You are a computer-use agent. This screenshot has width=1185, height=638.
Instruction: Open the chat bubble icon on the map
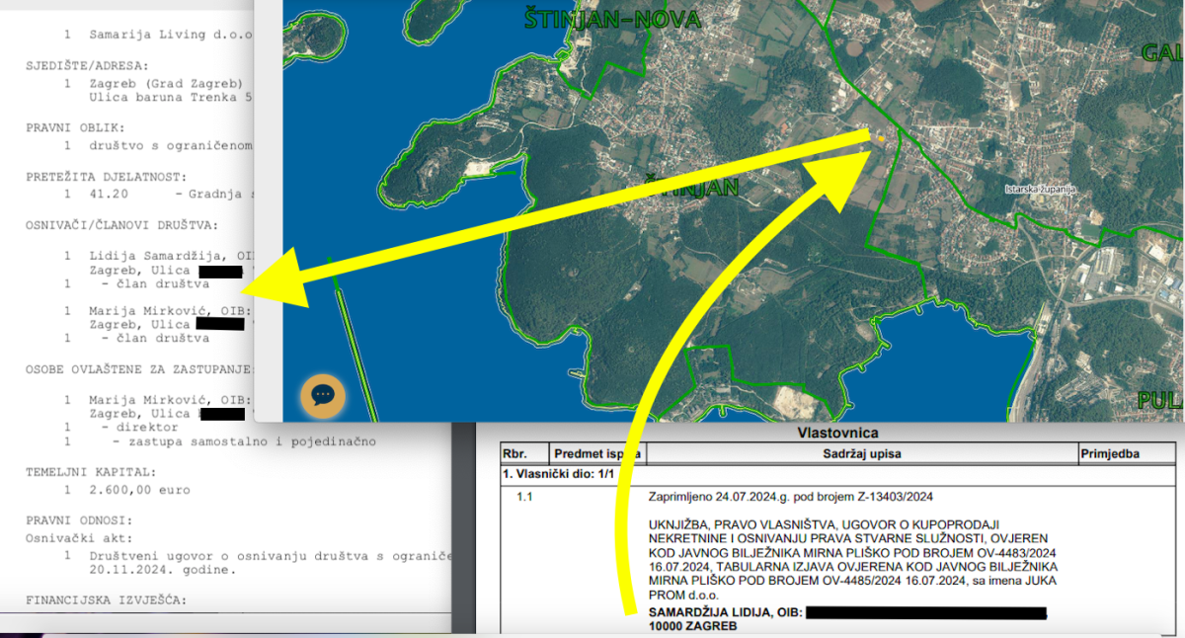pos(323,396)
